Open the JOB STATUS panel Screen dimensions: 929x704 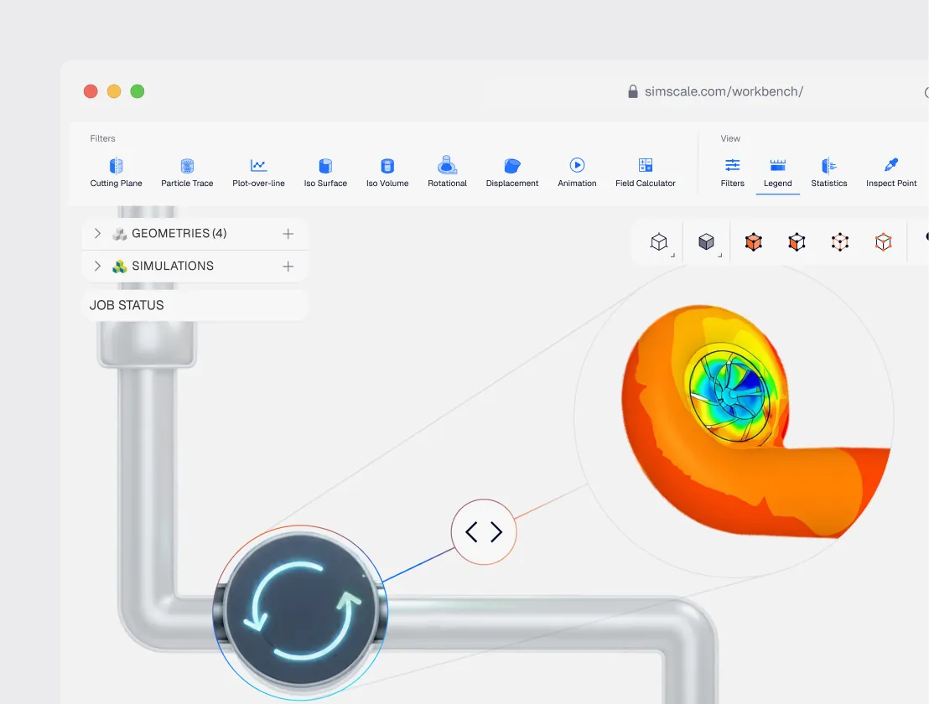[195, 305]
